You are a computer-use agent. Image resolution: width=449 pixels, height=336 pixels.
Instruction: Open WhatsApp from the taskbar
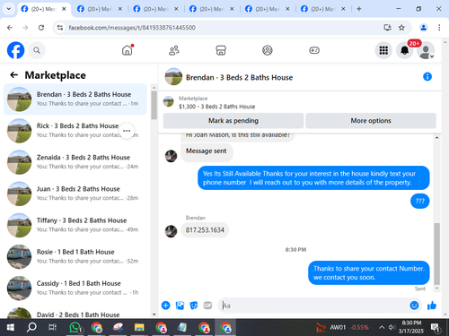75,328
